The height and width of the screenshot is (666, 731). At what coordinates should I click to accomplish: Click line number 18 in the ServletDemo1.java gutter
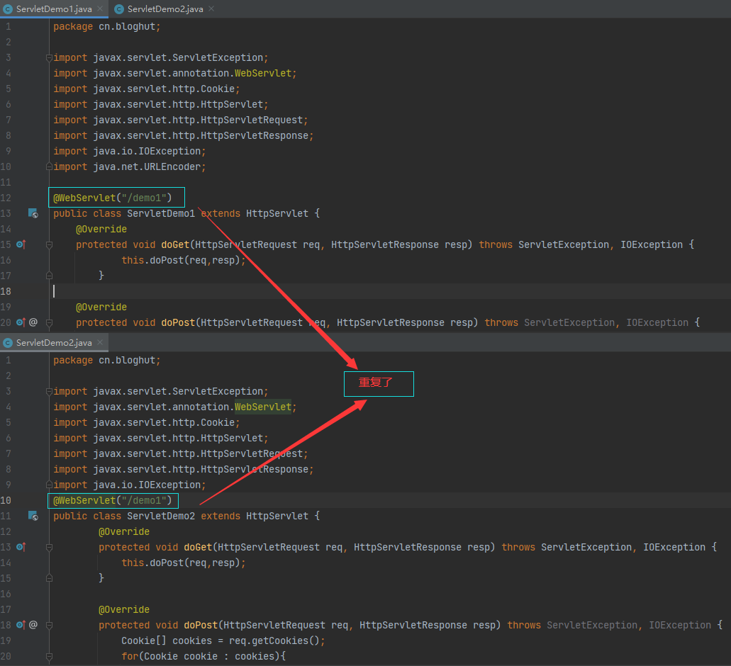pos(6,291)
